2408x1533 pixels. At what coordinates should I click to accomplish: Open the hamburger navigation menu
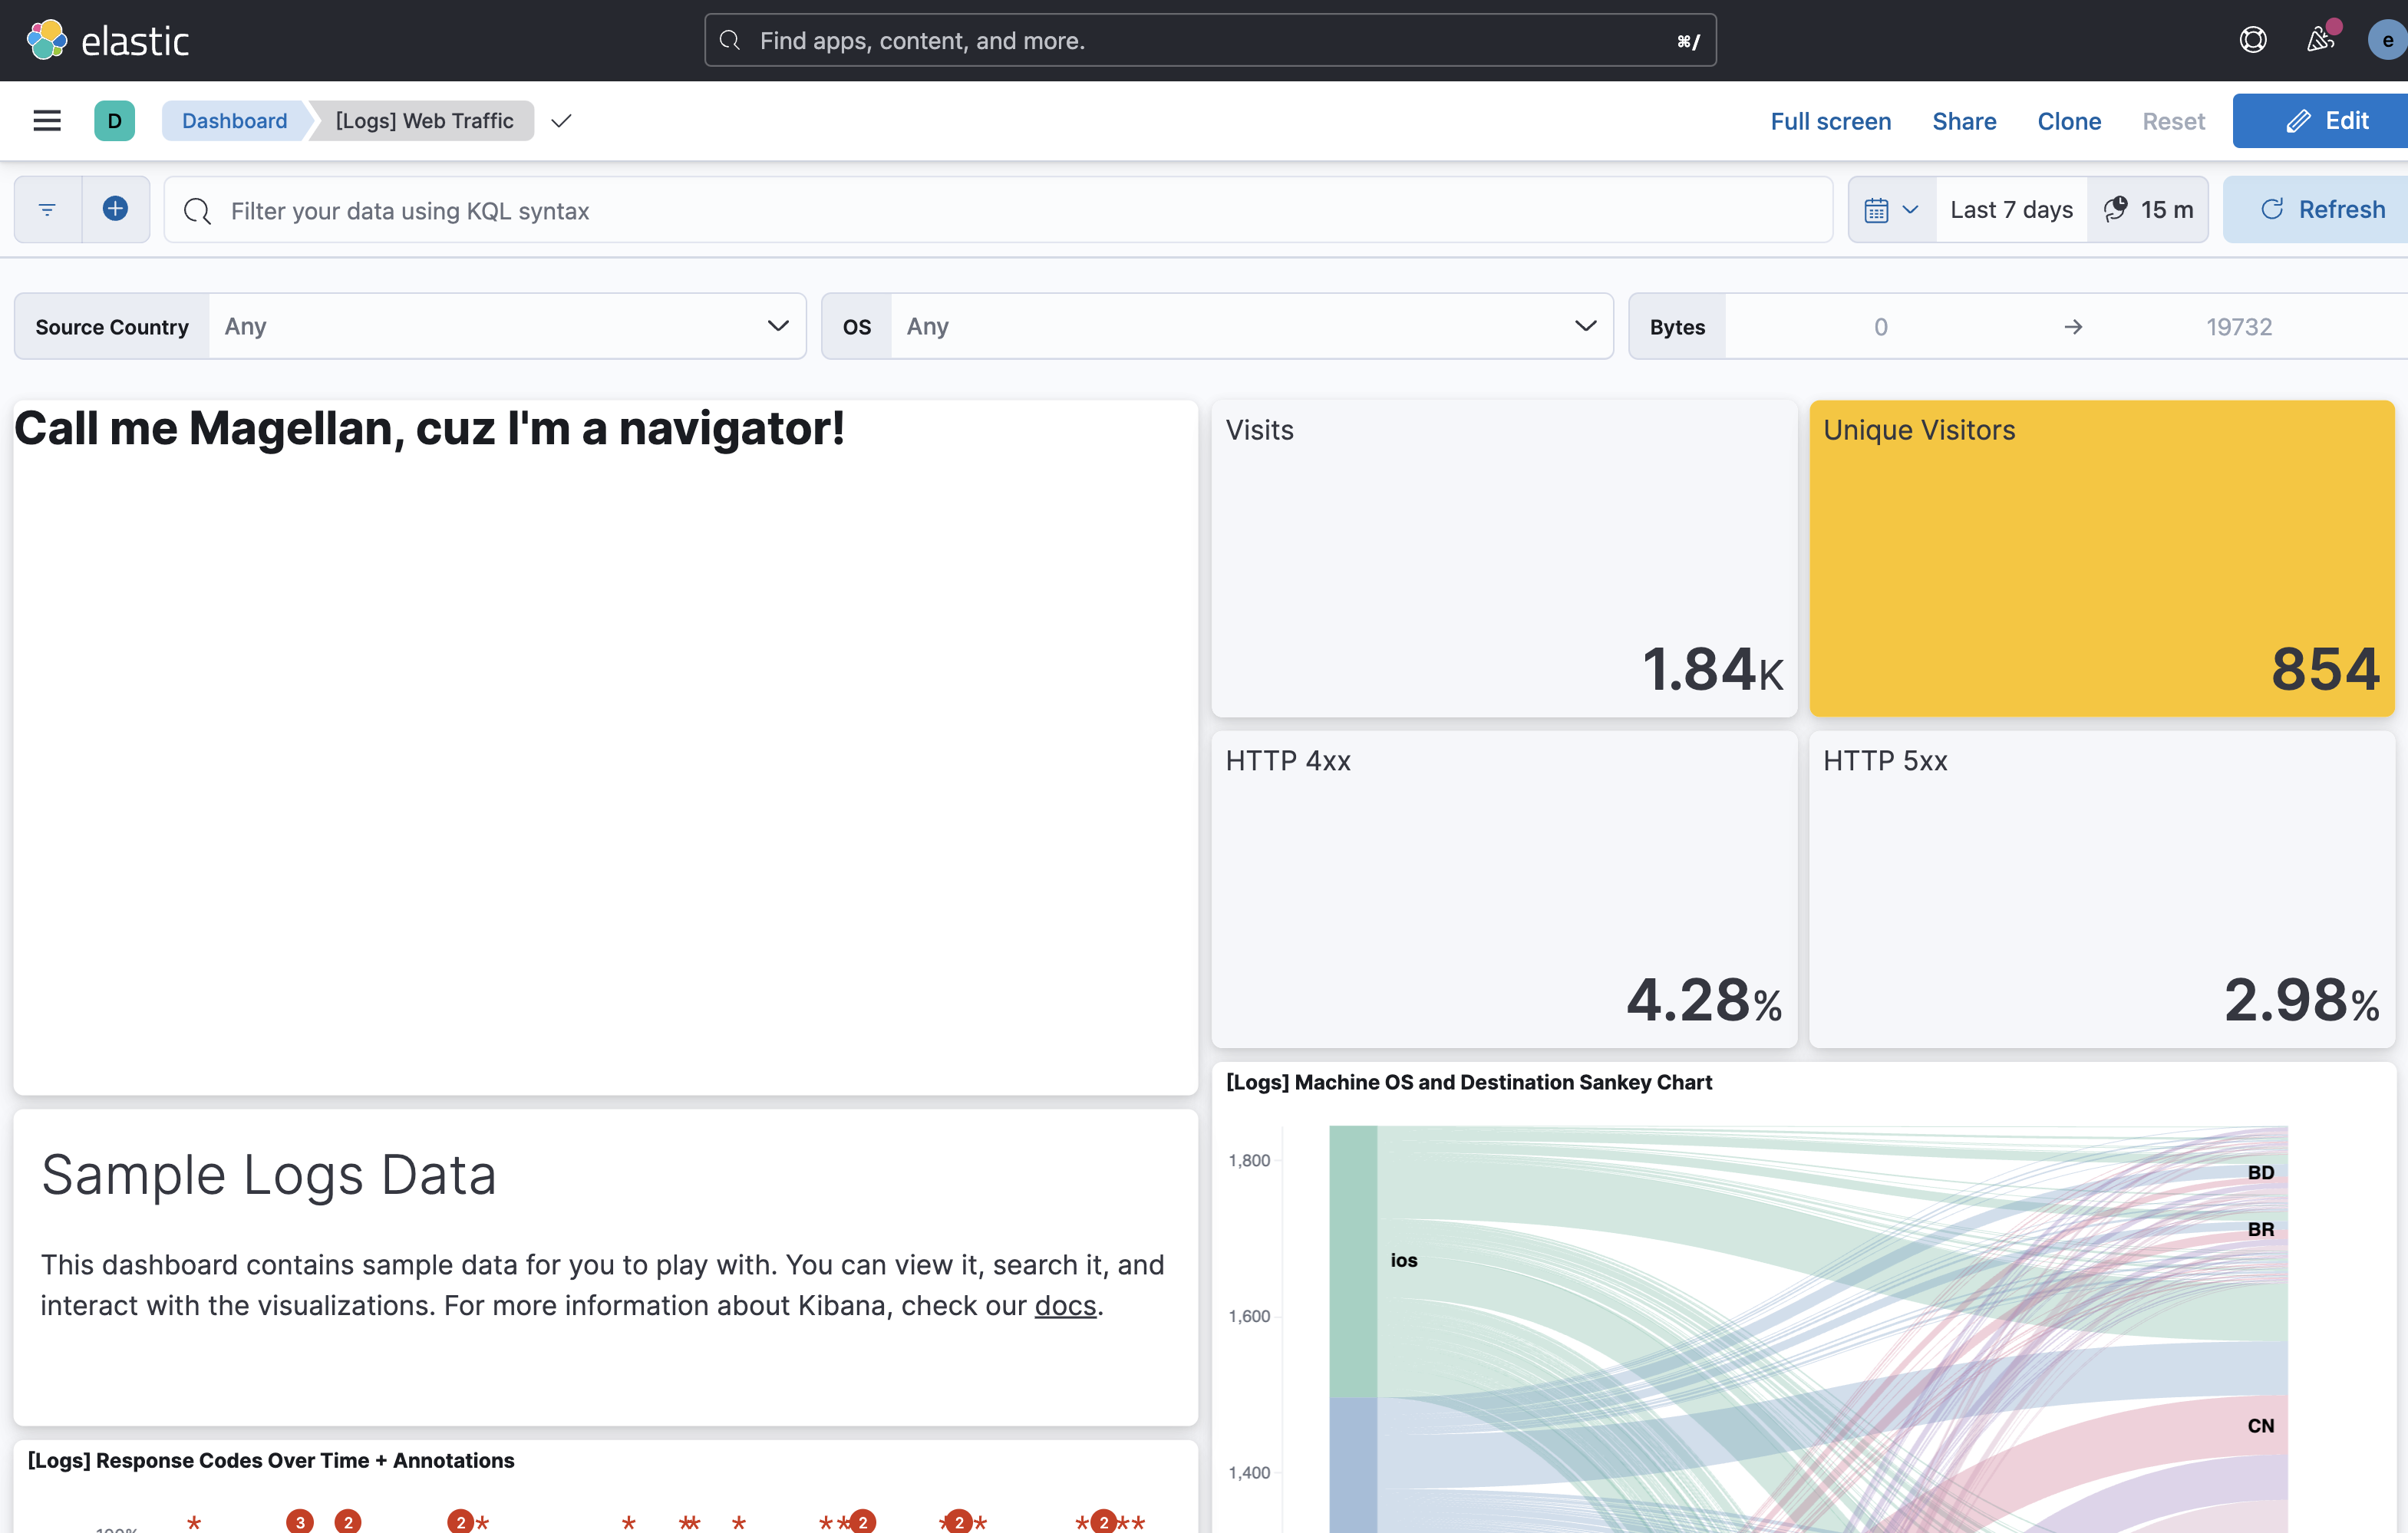coord(47,121)
